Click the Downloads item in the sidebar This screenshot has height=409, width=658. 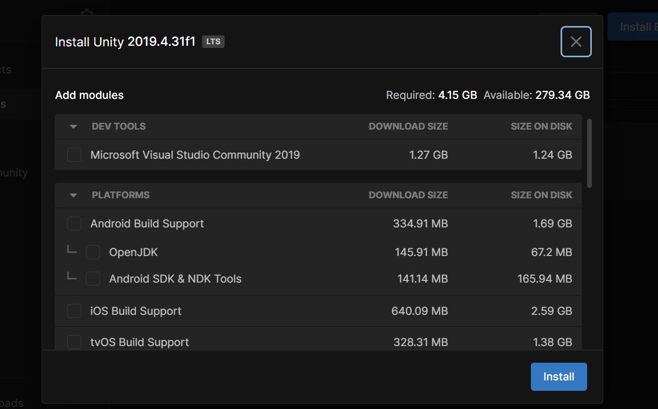pyautogui.click(x=13, y=402)
